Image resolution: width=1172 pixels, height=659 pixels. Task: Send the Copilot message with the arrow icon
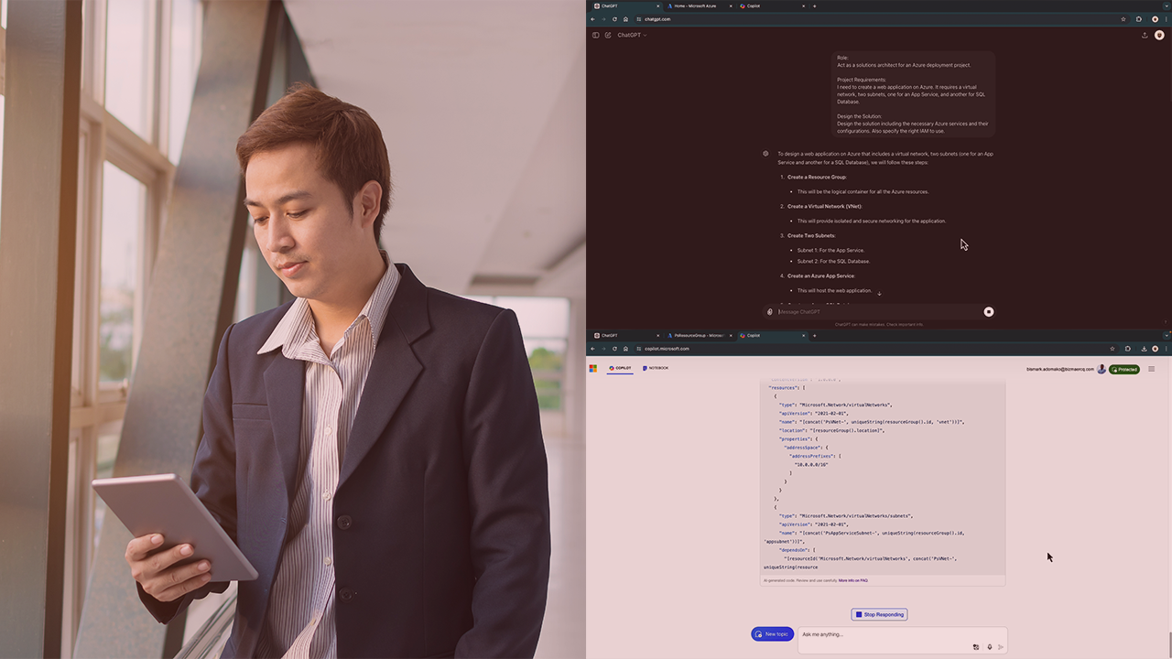1001,647
